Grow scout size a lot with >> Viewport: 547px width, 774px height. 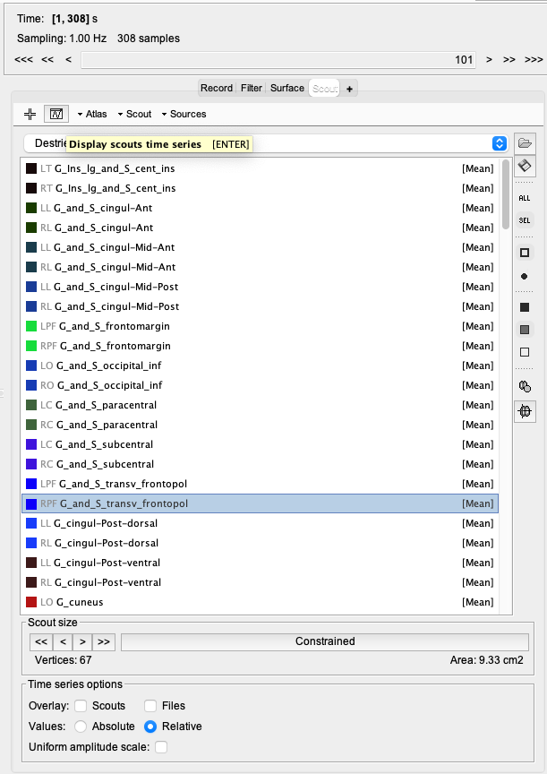click(104, 642)
